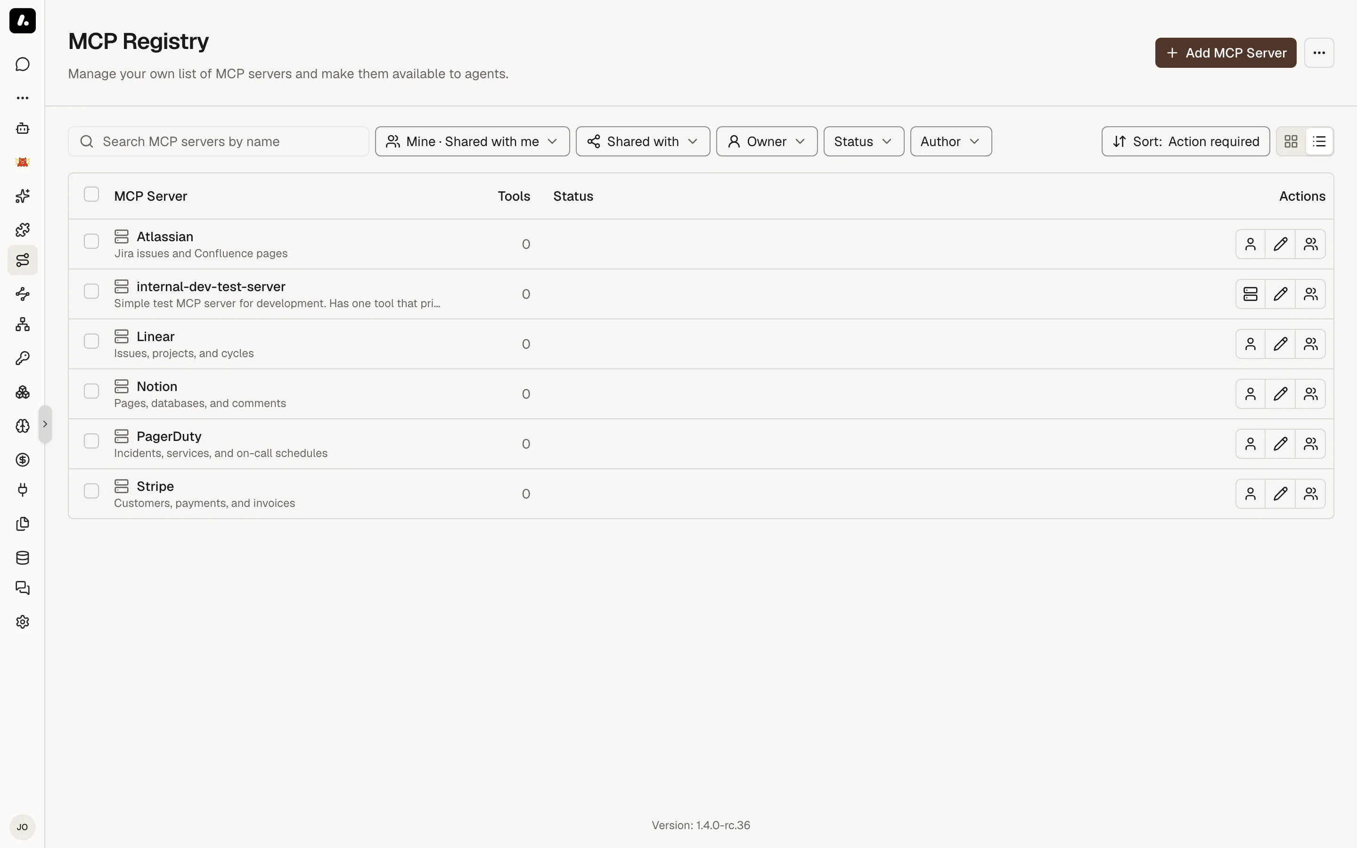Open the plug connections sidebar icon

click(23, 490)
